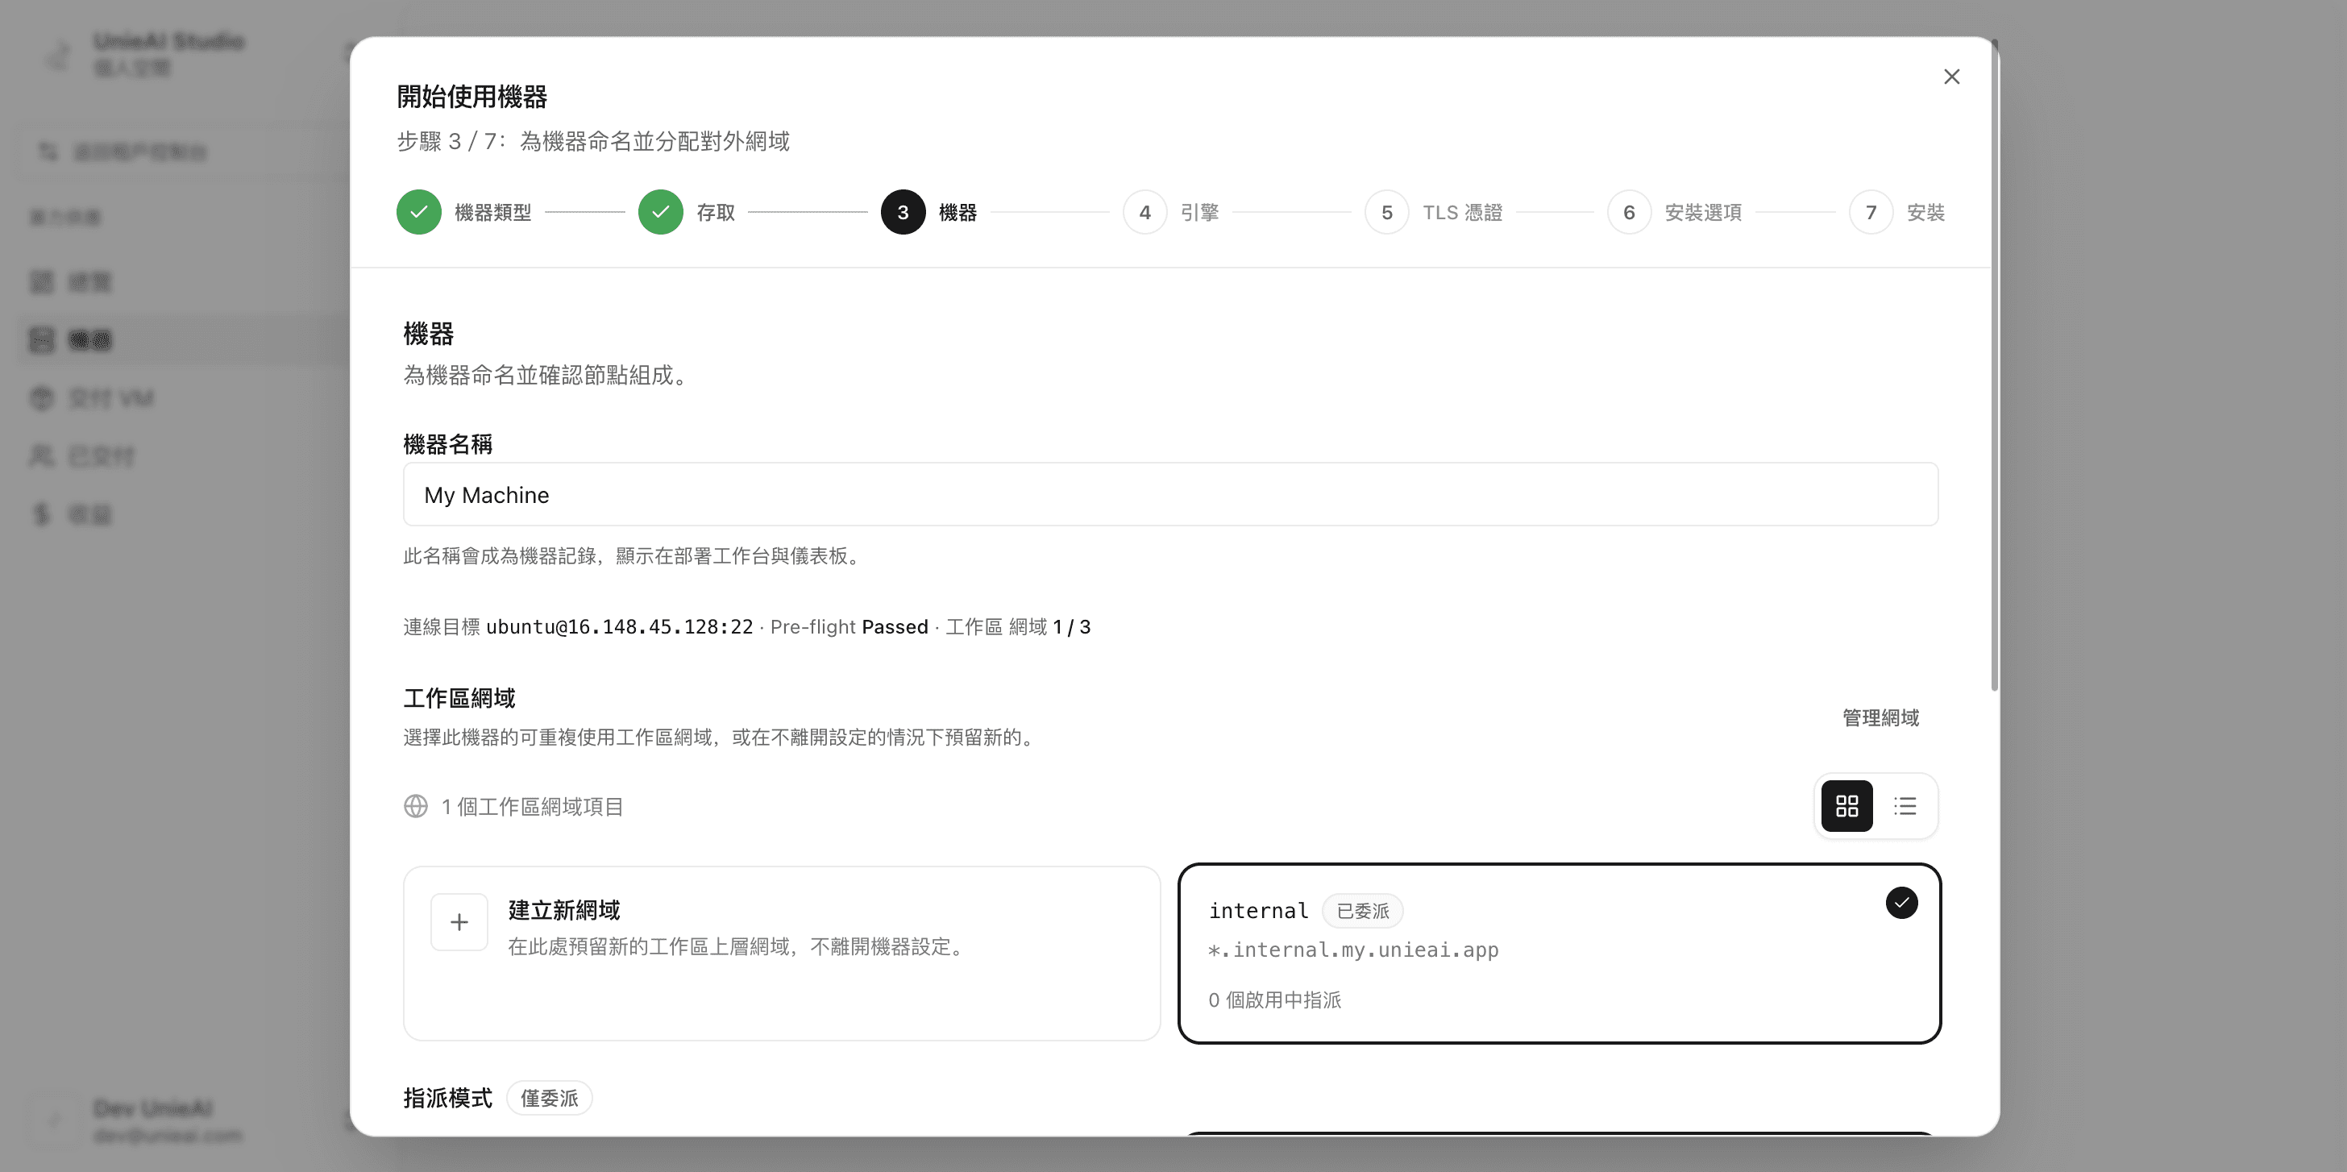The height and width of the screenshot is (1172, 2347).
Task: Go to step 6 安裝選項
Action: (x=1629, y=212)
